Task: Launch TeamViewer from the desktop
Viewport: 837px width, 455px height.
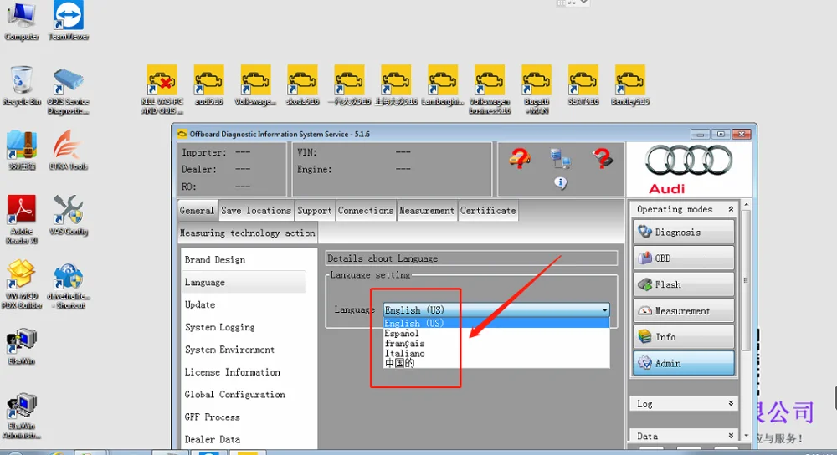Action: pos(69,22)
